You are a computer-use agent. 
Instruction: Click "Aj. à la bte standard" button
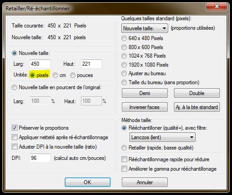[197, 107]
